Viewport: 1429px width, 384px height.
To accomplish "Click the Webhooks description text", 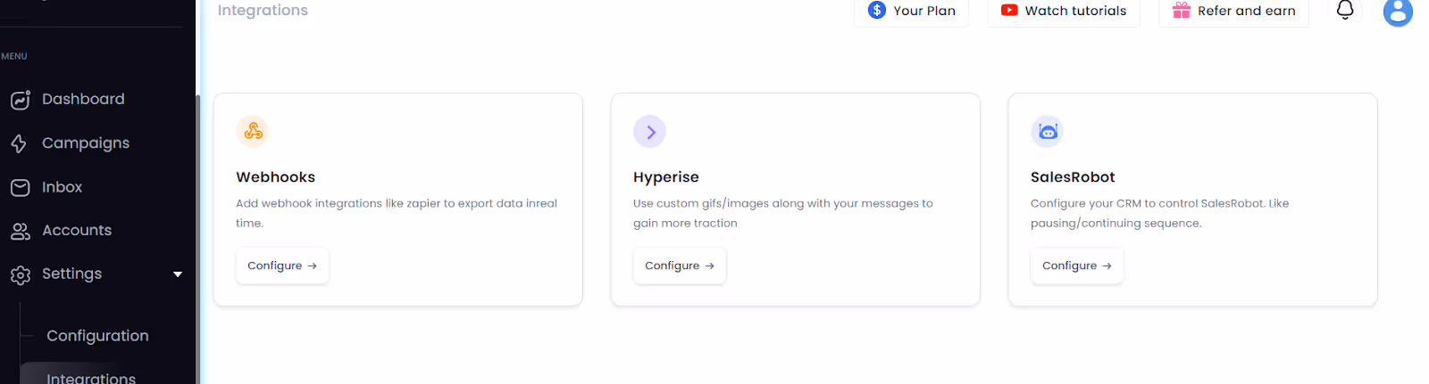I will (397, 213).
